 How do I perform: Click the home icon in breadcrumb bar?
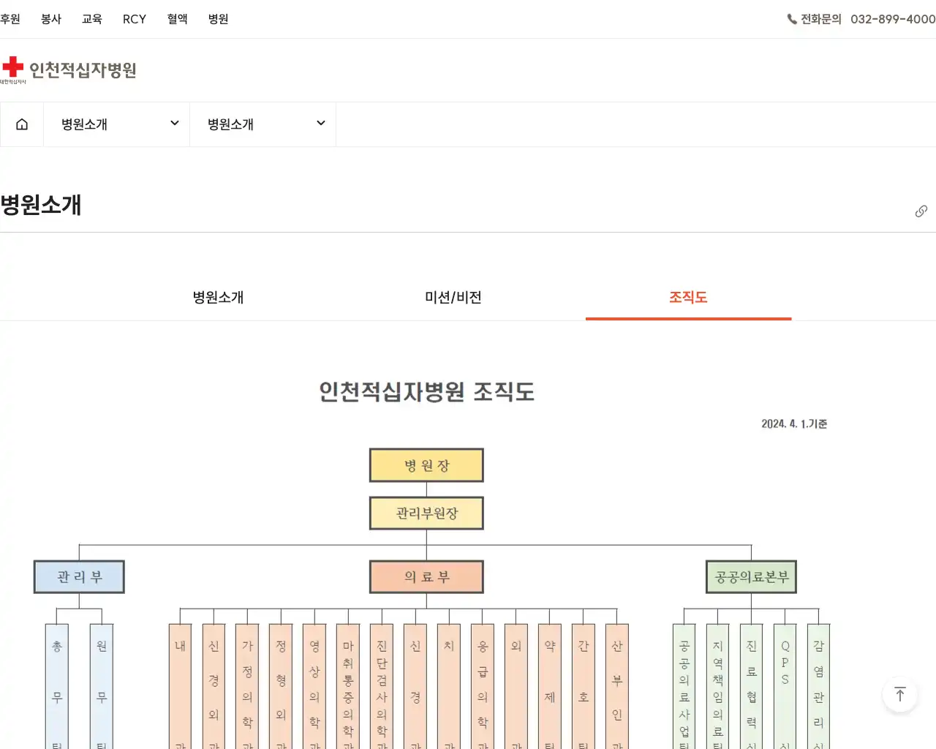click(x=22, y=124)
